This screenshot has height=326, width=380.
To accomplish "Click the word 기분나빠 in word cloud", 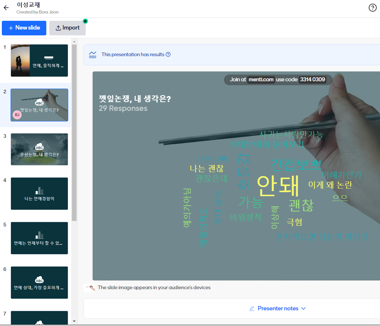I will (x=212, y=159).
